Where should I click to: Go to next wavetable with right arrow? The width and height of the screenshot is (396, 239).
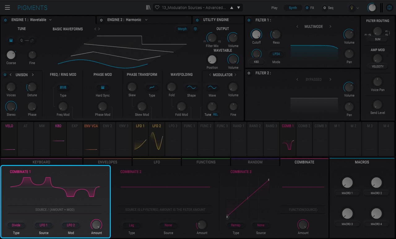(x=99, y=29)
